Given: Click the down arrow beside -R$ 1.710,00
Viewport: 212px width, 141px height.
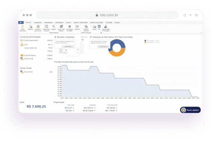Looking at the screenshot, I should point(116,111).
